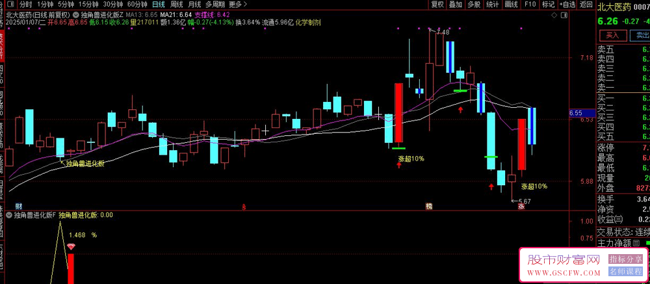Click the diamond icon at chart top right

(554, 16)
